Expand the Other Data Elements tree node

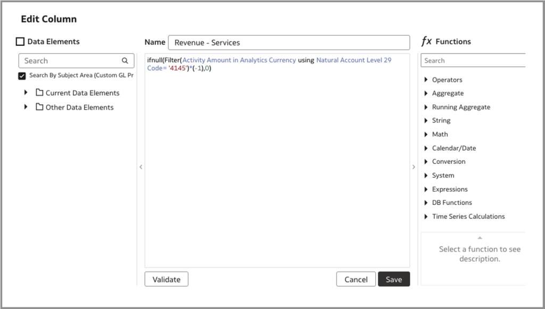[26, 107]
